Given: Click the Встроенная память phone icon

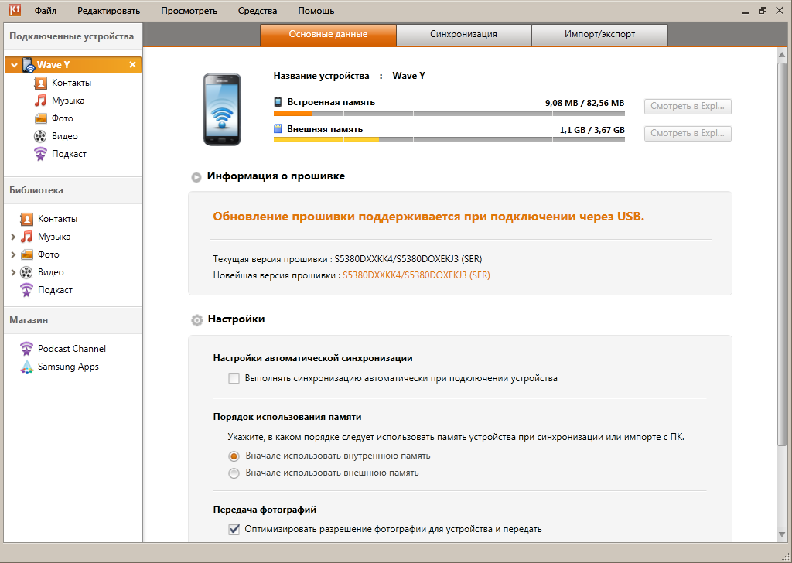Looking at the screenshot, I should click(278, 102).
